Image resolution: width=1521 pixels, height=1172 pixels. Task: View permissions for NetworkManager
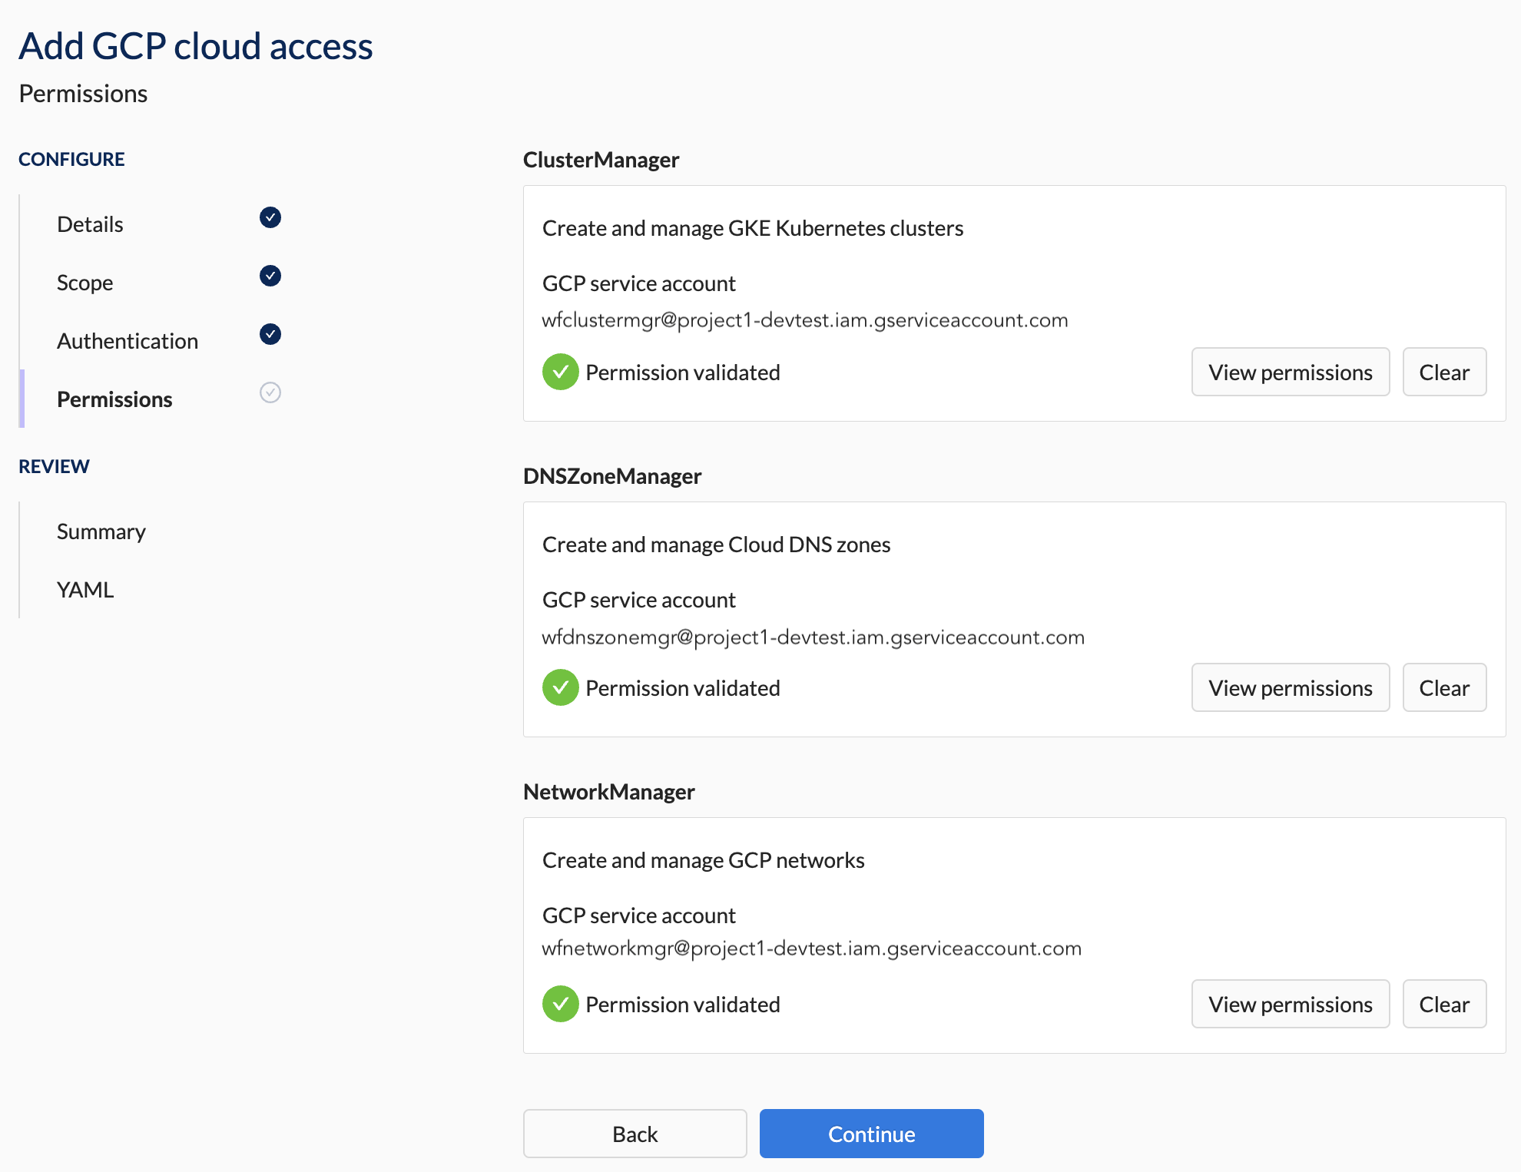click(x=1291, y=1005)
